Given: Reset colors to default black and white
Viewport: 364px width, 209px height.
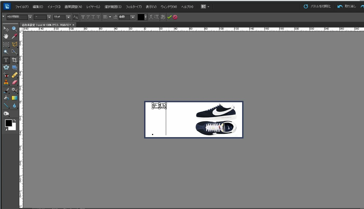Looking at the screenshot, I should point(6,129).
